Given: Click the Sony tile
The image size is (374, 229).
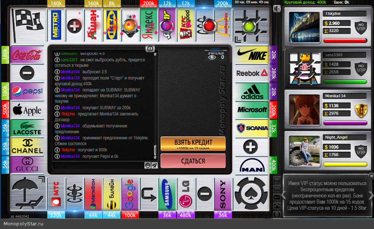Looking at the screenshot, I should click(223, 194).
